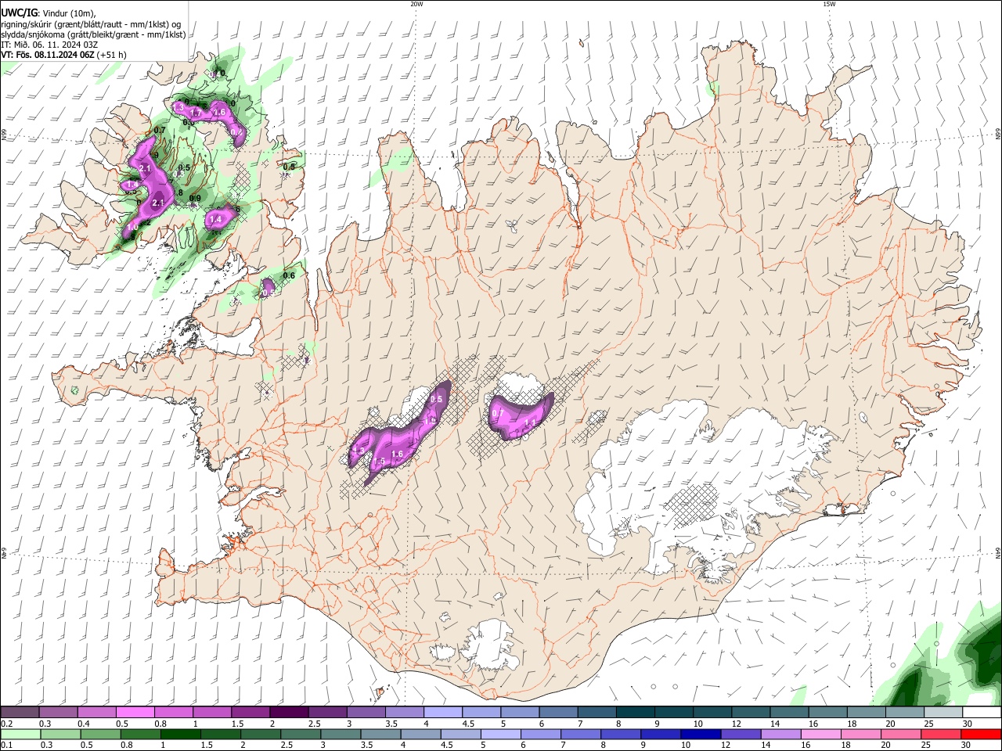Click the 1.1 snowfall value on central glacier
The image size is (1002, 751).
(530, 423)
